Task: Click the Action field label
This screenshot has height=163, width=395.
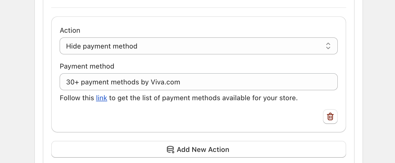Action: 70,30
